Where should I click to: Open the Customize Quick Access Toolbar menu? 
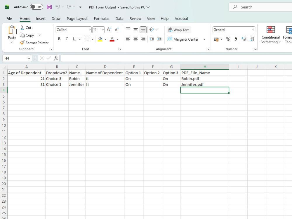(80, 7)
